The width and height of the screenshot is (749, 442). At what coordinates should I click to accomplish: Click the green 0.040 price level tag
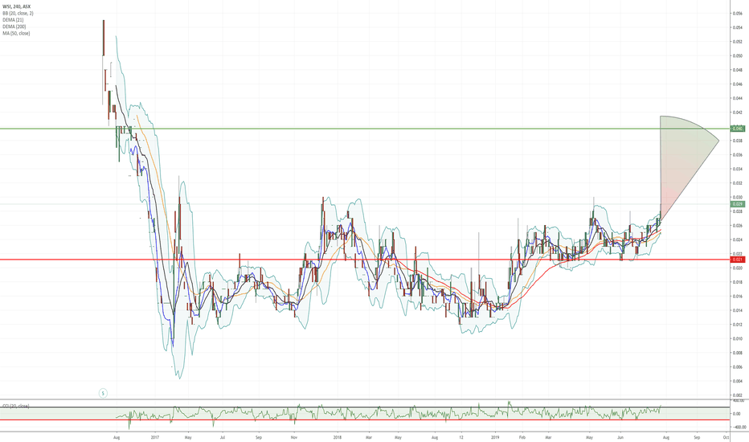click(738, 129)
